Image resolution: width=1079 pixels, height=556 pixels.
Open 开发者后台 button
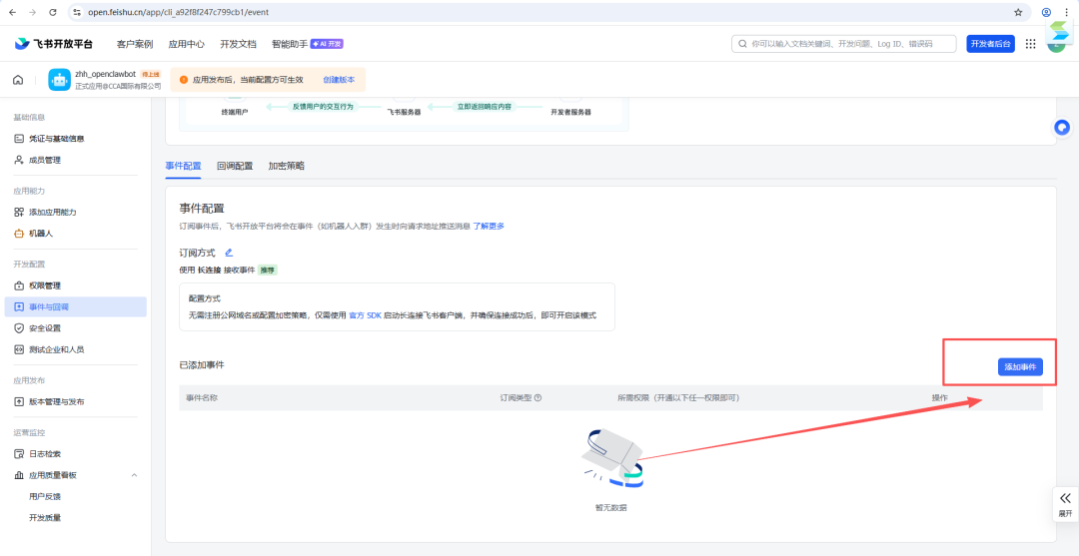[991, 43]
